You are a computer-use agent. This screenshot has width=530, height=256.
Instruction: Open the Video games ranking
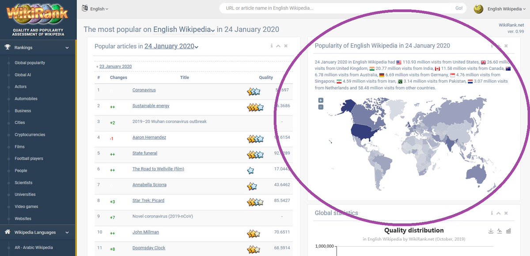(26, 206)
